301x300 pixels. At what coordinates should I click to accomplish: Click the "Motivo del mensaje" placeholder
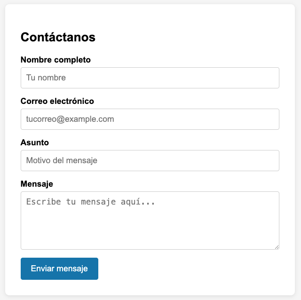coord(62,160)
